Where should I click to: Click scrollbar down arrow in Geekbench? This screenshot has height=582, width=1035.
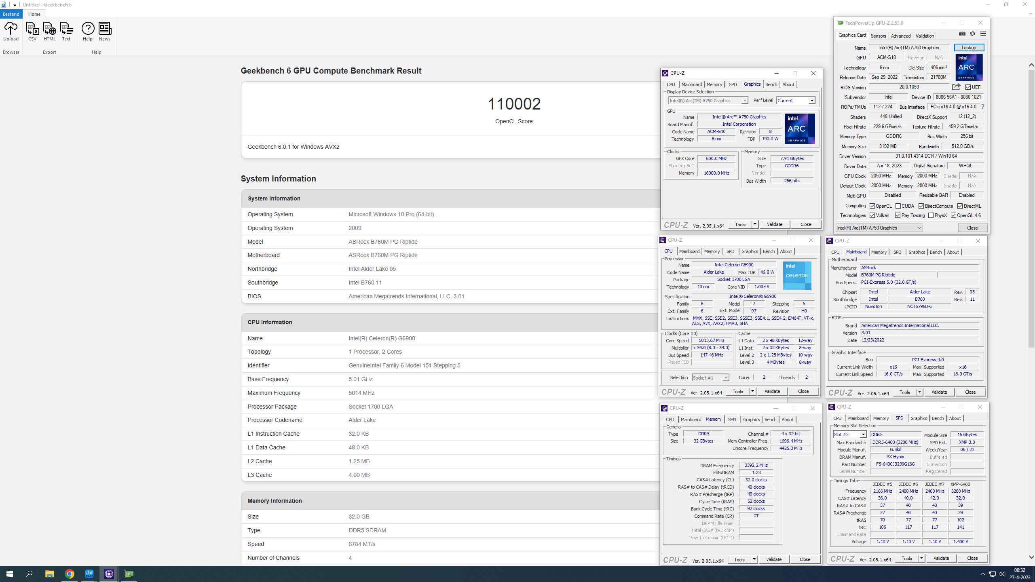[1031, 557]
